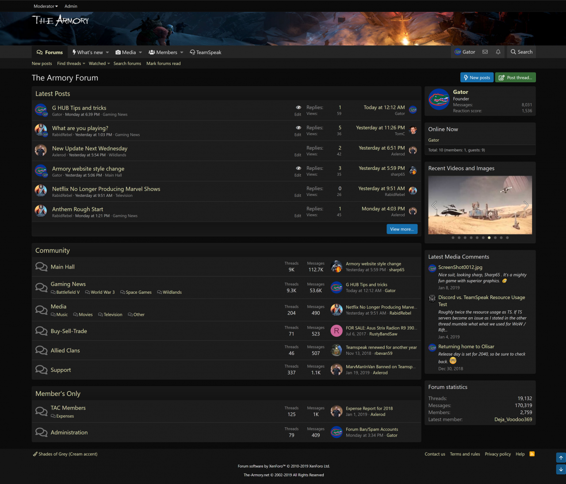Toggle watch eye on Armory website style change
The height and width of the screenshot is (484, 566).
[298, 169]
